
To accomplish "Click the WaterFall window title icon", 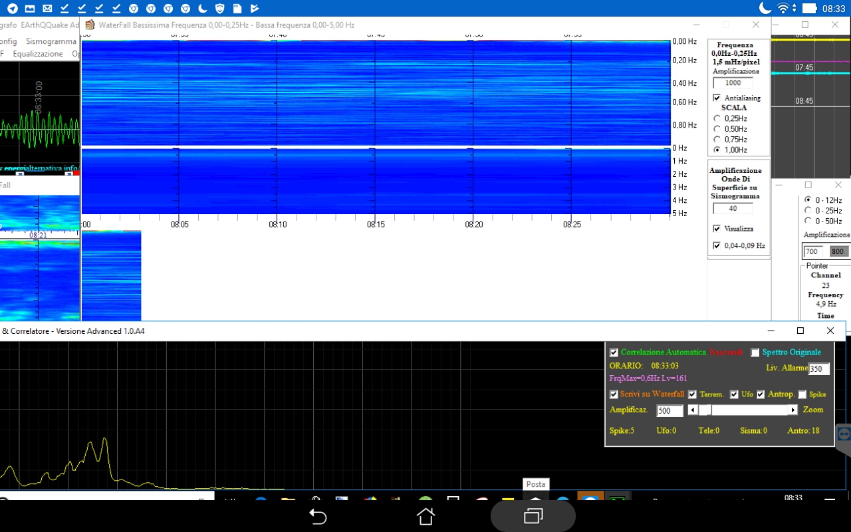I will tap(90, 25).
